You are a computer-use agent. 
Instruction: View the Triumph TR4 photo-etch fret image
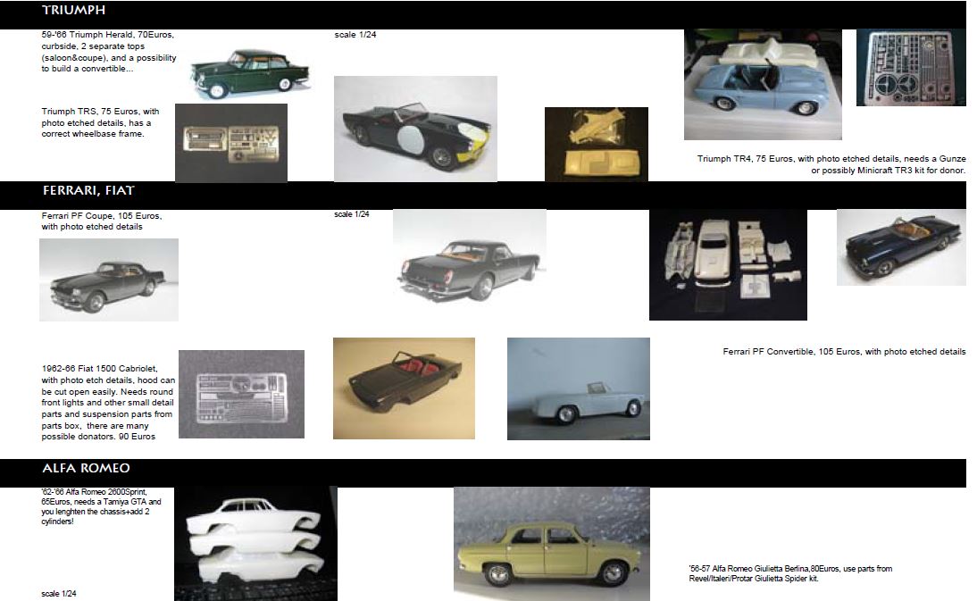click(911, 67)
